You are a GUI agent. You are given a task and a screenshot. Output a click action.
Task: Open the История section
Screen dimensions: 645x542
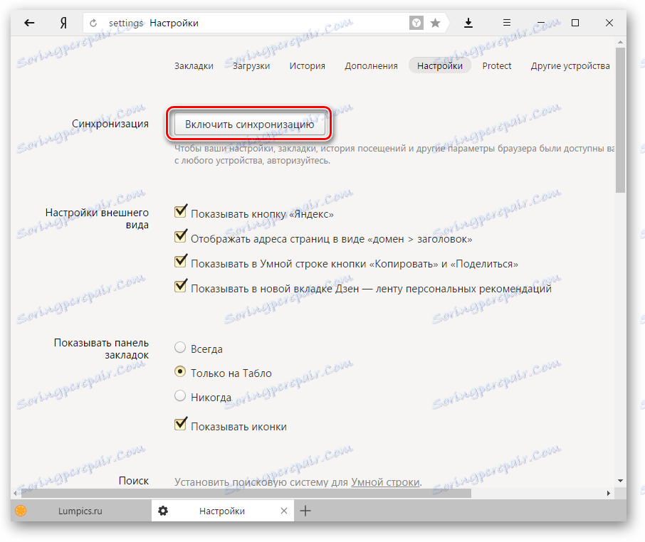pos(307,65)
